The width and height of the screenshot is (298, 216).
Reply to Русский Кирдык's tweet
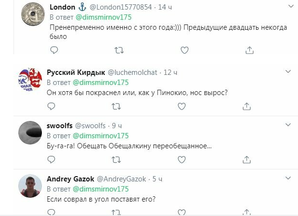click(54, 106)
